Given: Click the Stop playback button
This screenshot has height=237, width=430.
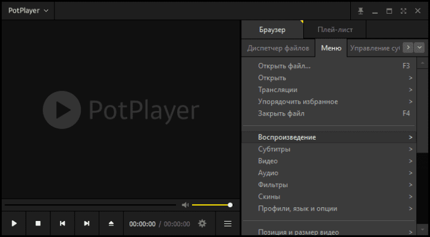Looking at the screenshot, I should click(38, 224).
